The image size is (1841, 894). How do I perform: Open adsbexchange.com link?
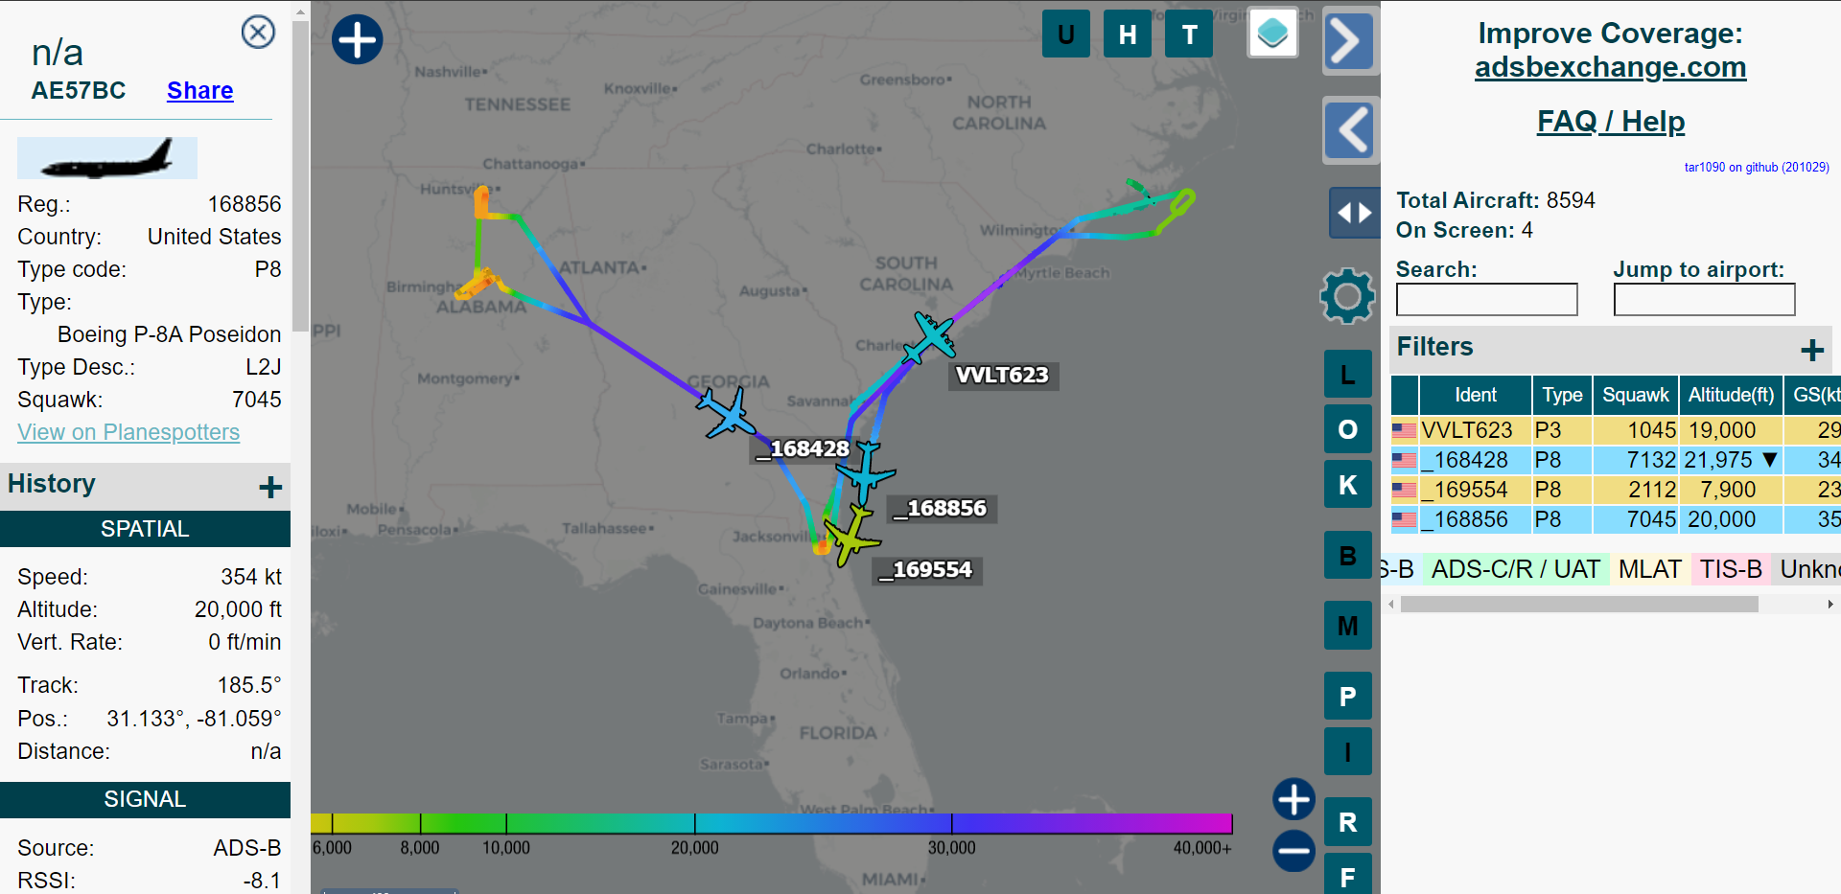tap(1610, 67)
